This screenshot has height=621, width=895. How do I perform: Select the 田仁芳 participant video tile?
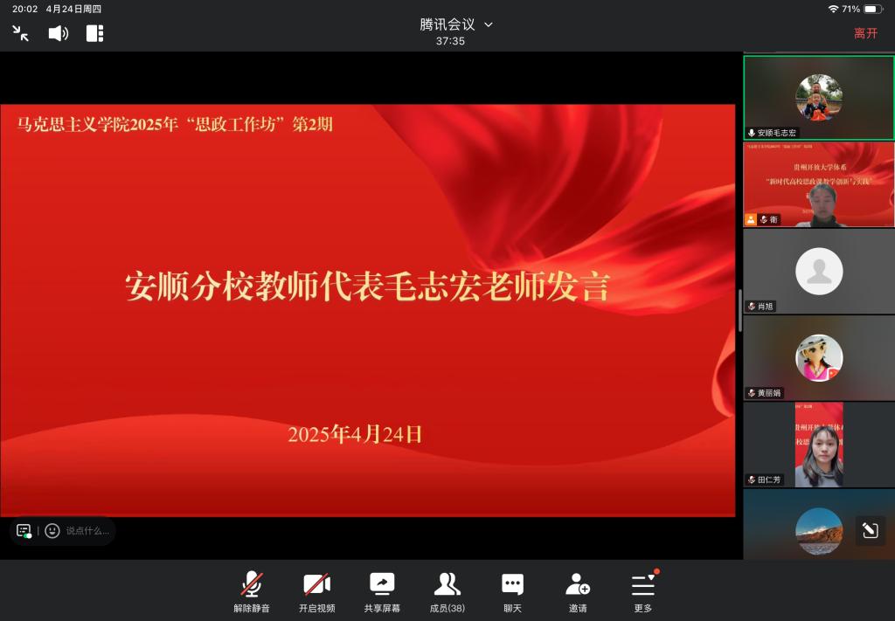pos(819,445)
